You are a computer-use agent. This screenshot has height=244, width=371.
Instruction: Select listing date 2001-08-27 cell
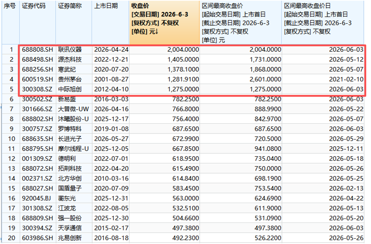point(111,79)
